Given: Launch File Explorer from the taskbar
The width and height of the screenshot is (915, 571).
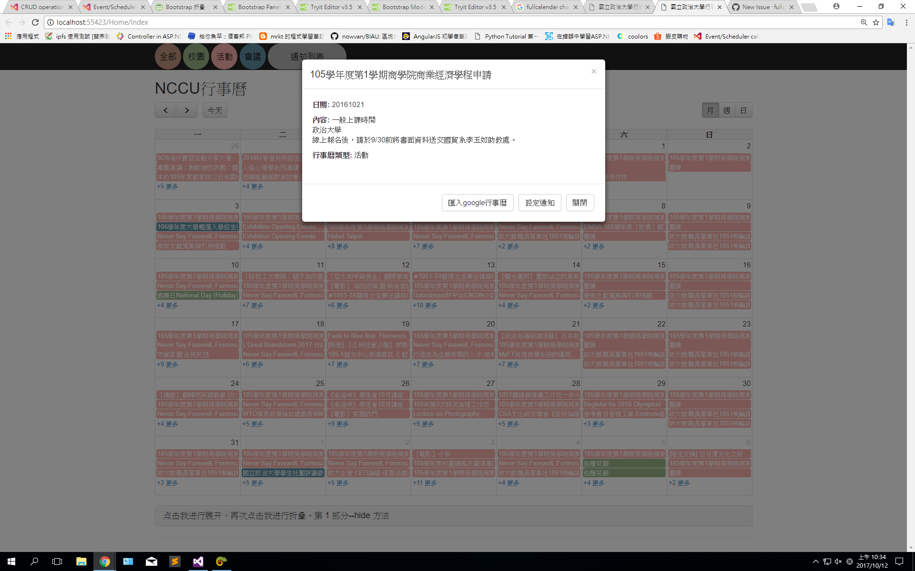Looking at the screenshot, I should click(81, 561).
